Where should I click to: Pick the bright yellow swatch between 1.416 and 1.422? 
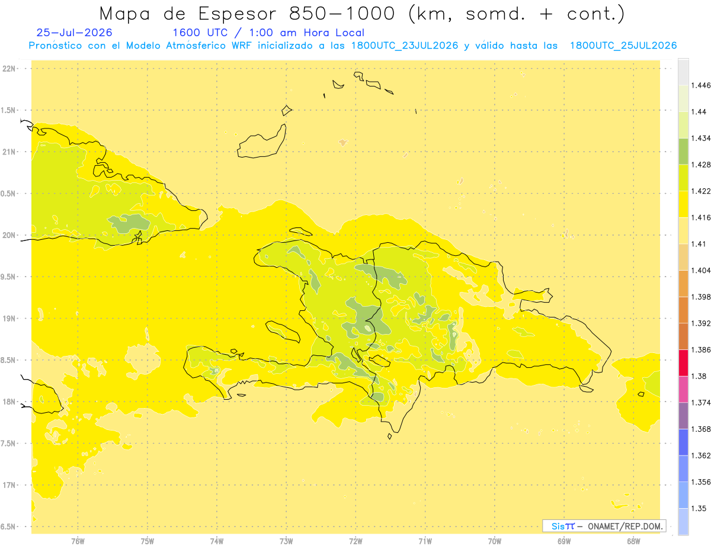coord(683,204)
